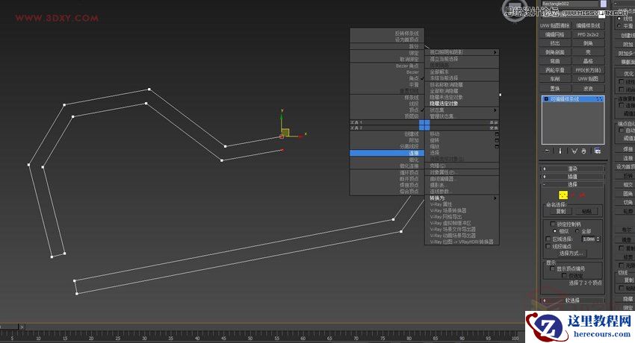The height and width of the screenshot is (343, 635).
Task: Choose 反转样条线 in the quad menu
Action: tap(406, 34)
